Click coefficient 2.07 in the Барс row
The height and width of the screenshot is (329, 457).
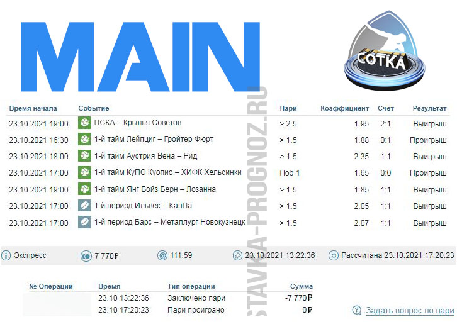[361, 223]
